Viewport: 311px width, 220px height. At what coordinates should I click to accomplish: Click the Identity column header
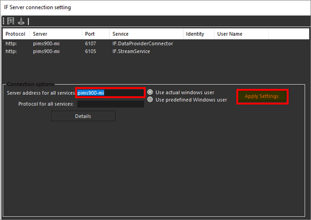coord(198,34)
